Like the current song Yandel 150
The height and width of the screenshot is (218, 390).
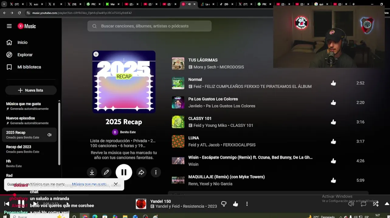point(236,204)
